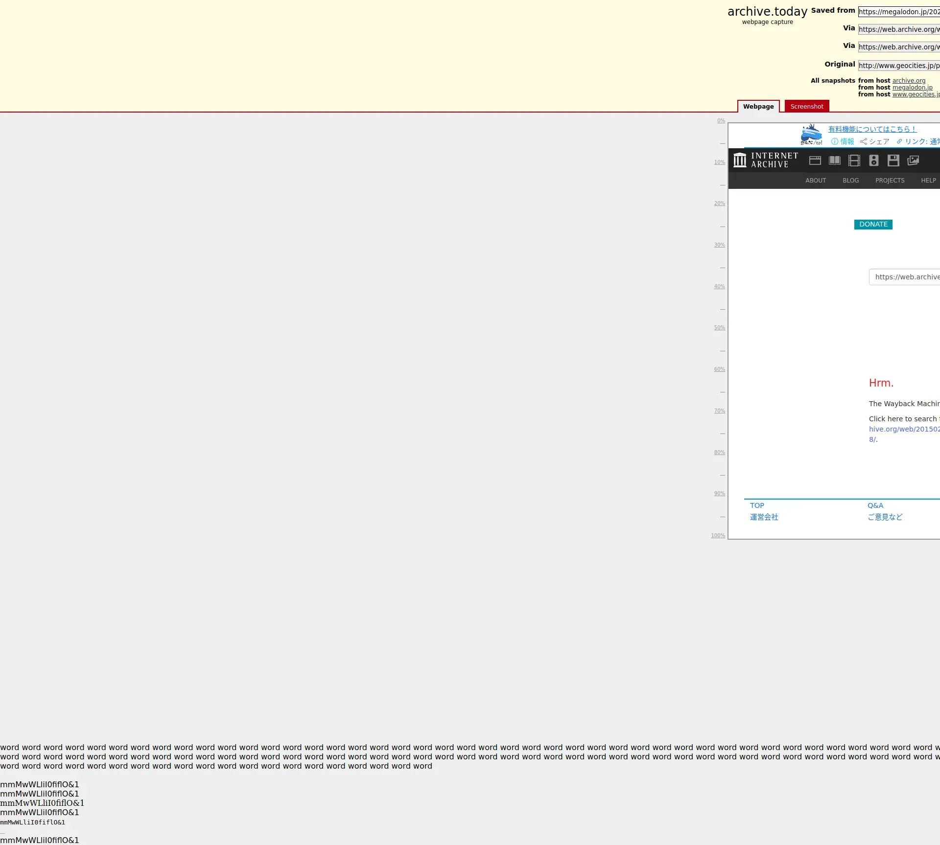Open the PROJECTS menu item
This screenshot has height=845, width=940.
click(890, 181)
